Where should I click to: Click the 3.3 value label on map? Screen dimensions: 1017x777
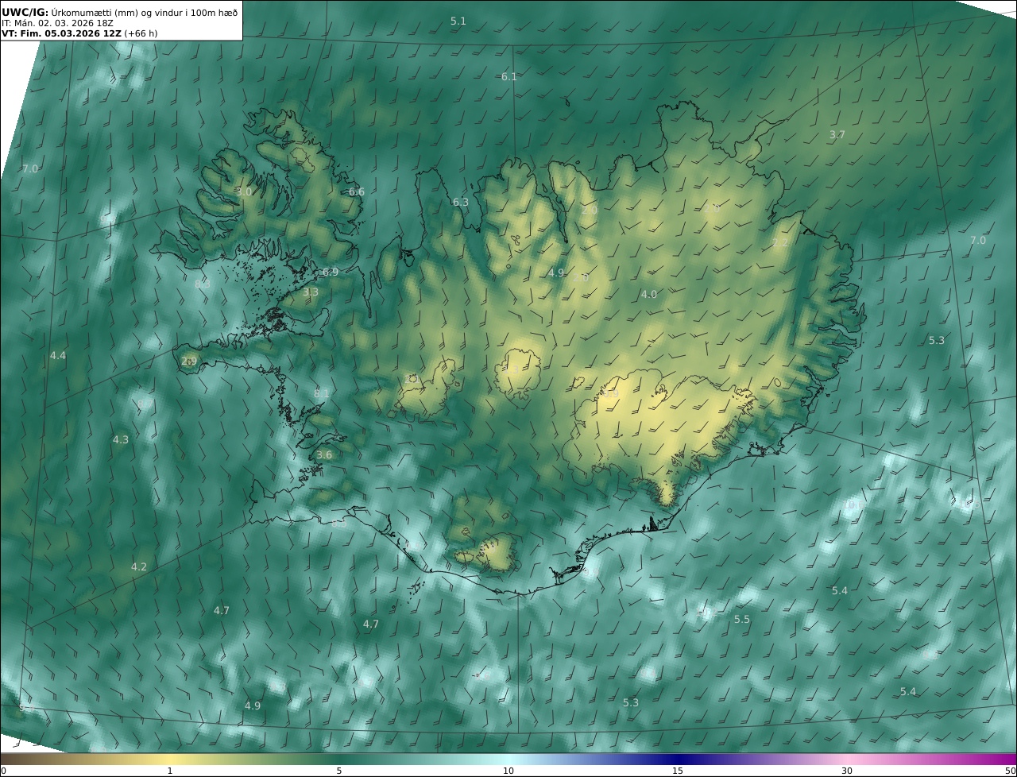pyautogui.click(x=311, y=292)
